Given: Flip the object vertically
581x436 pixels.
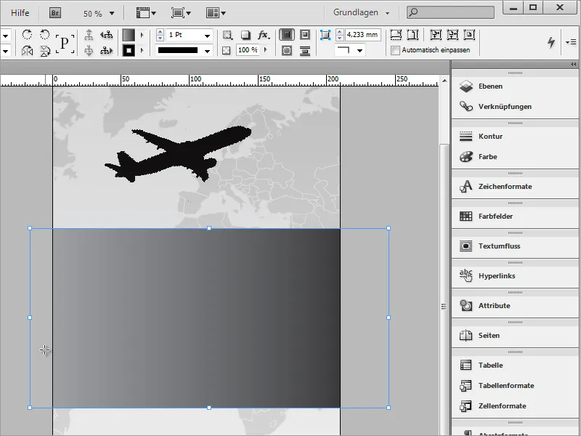Looking at the screenshot, I should tap(44, 50).
